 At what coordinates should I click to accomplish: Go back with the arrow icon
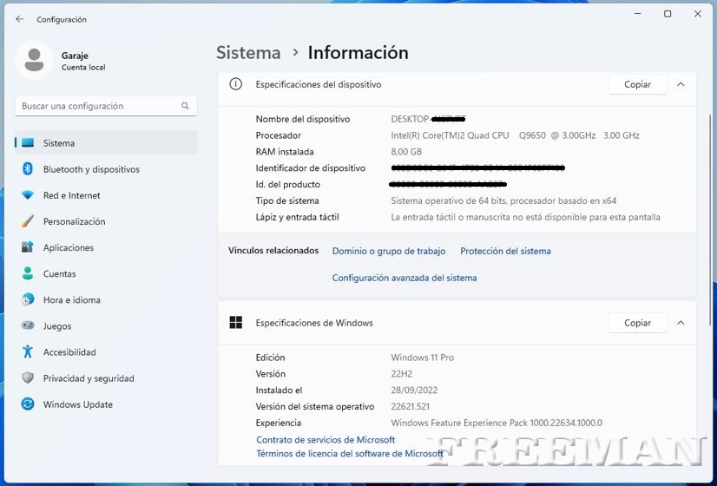[20, 19]
